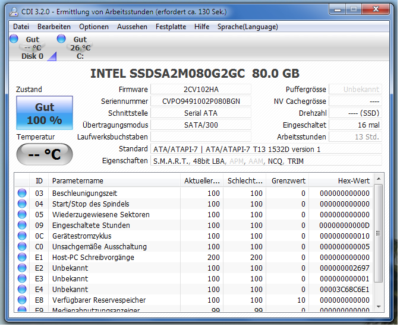Viewport: 400px width, 330px height.
Task: Click status icon of Wiederzugewiesene Sektoren row
Action: pos(22,214)
